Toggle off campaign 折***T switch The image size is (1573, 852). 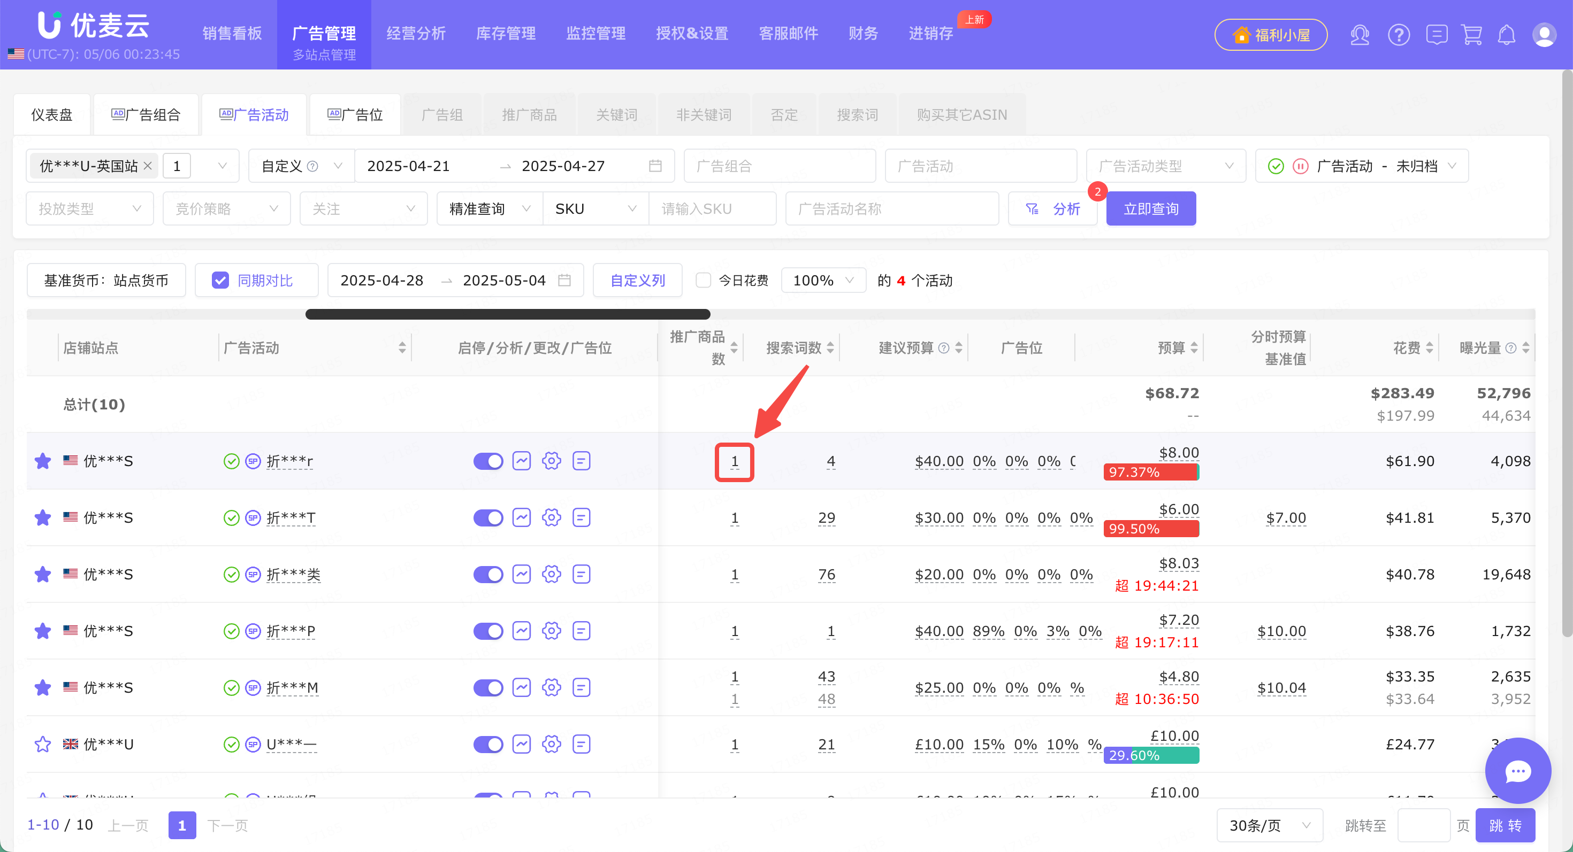click(x=488, y=518)
